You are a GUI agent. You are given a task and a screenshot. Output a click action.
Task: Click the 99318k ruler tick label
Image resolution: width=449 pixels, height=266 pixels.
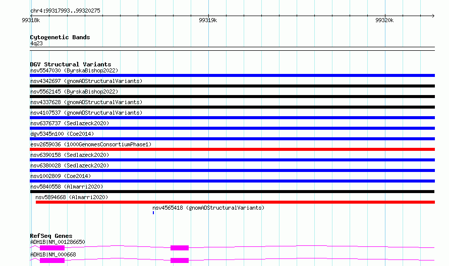(31, 20)
